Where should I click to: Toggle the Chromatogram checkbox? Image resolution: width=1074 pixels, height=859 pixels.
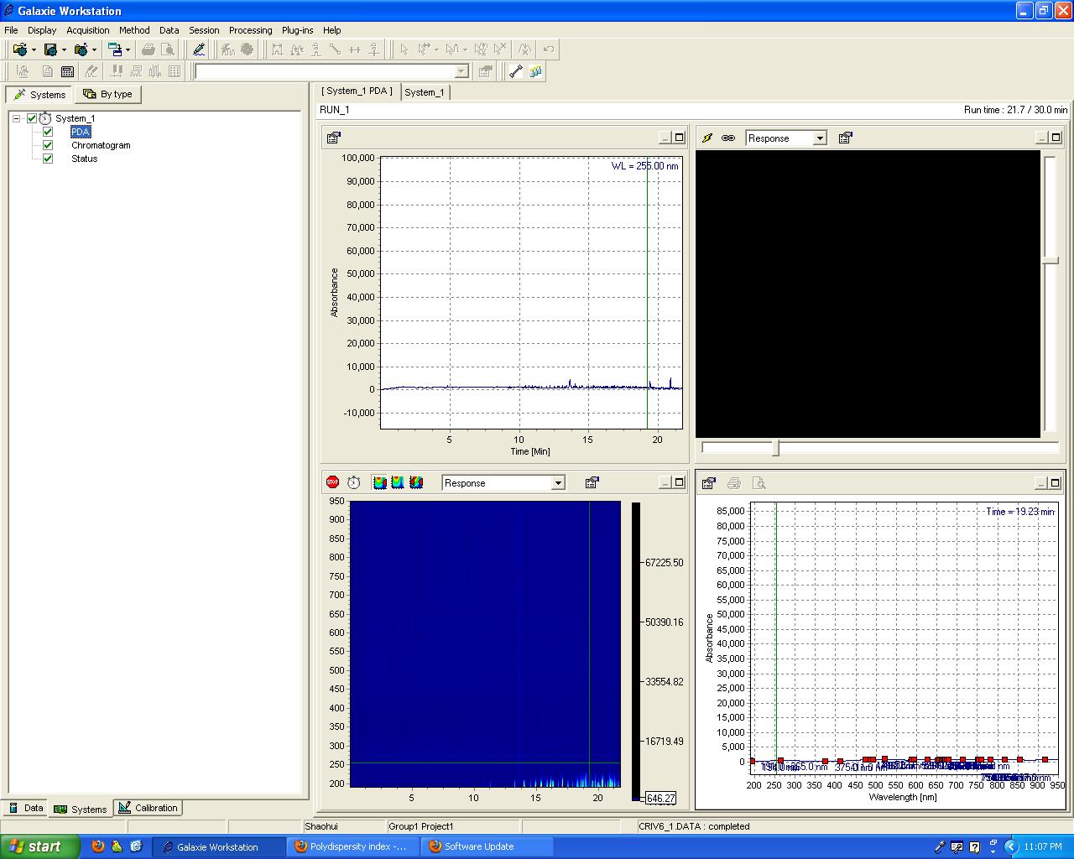[48, 145]
